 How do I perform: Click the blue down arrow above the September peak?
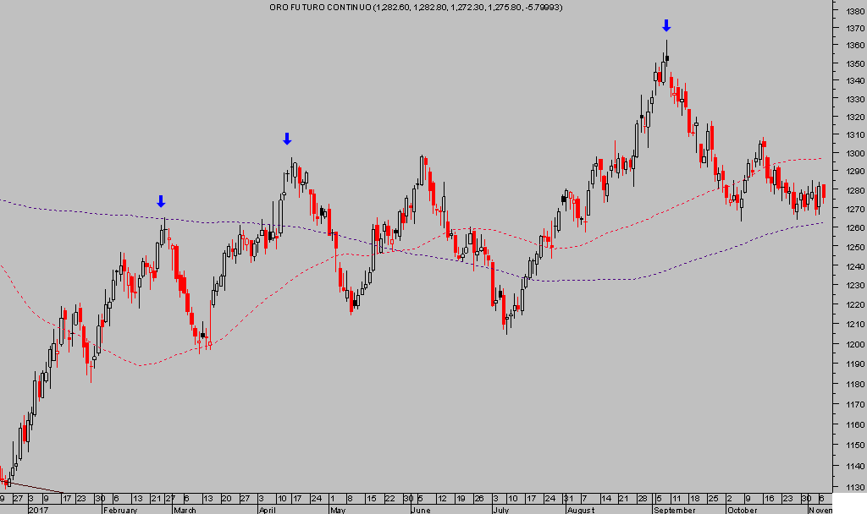click(666, 25)
